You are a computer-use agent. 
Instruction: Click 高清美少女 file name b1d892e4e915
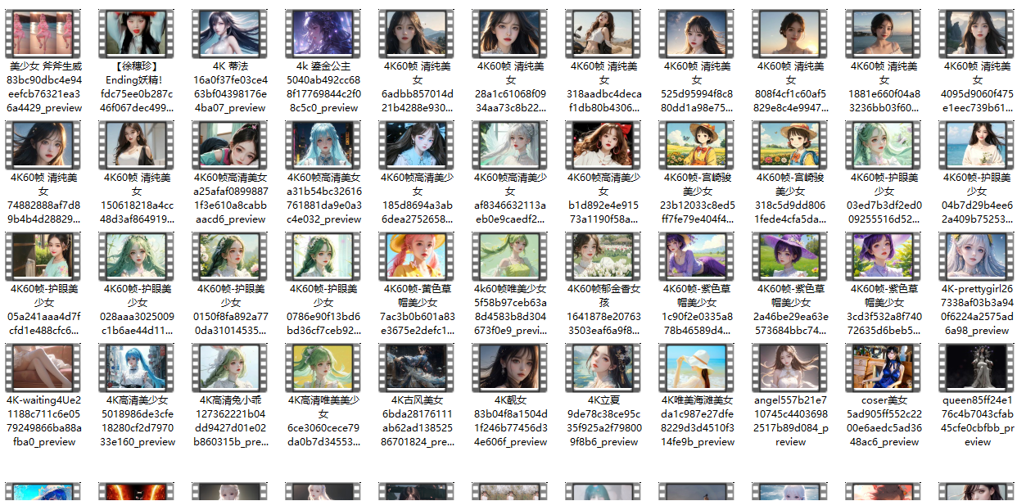point(604,198)
